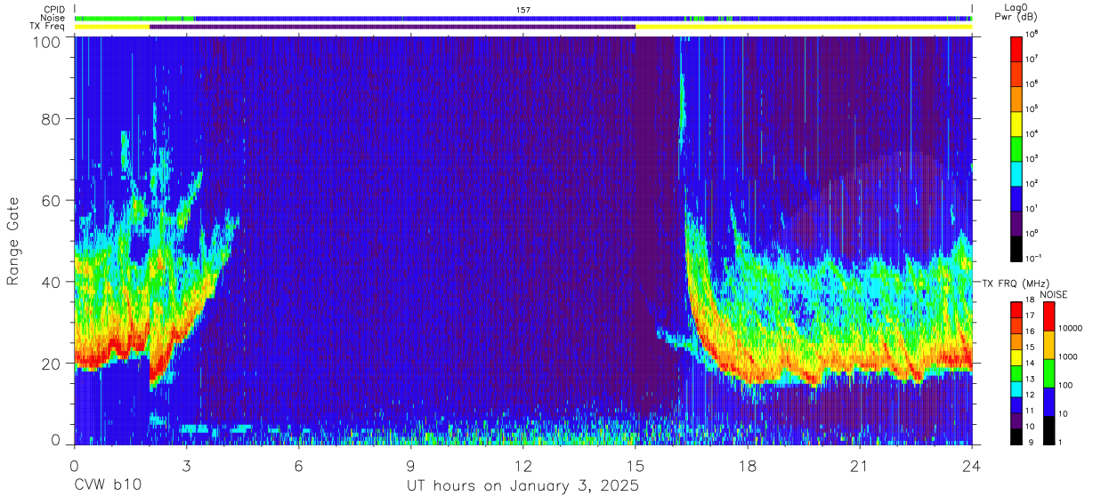Click the green start of the top Noise strip
Image resolution: width=1093 pixels, height=504 pixels.
134,18
